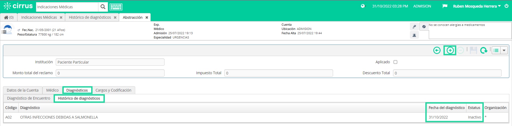512x126 pixels.
Task: Click the alarm siren icon
Action: point(414,35)
